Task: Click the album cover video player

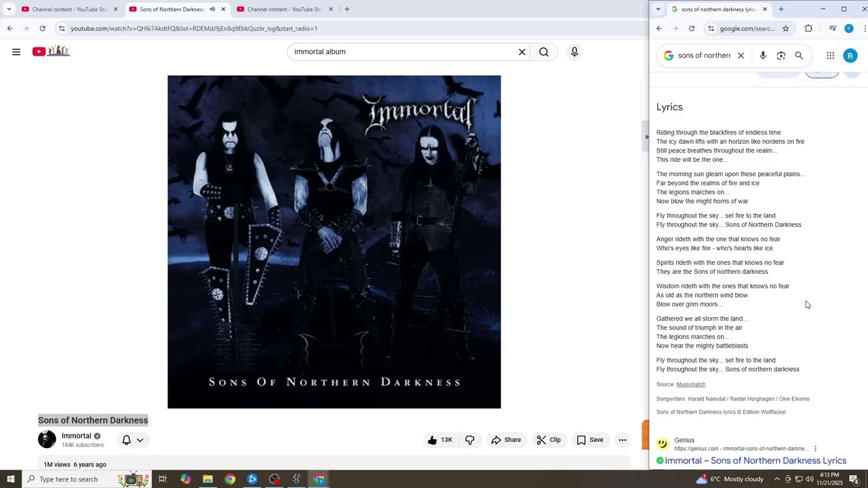Action: 334,242
